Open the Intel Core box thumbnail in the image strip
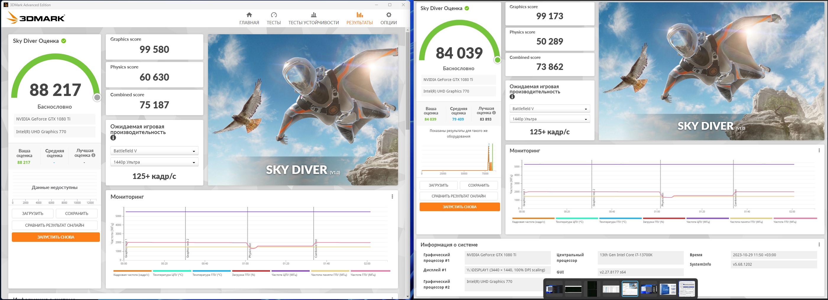This screenshot has width=828, height=300. (x=668, y=289)
